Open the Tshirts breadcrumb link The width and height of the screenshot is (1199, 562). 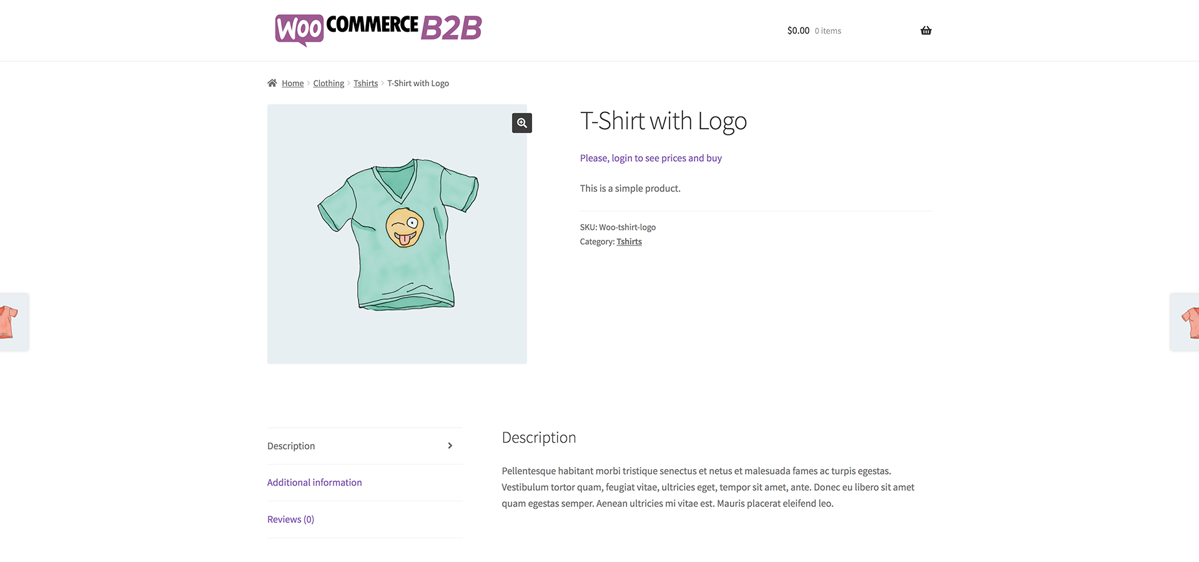(365, 84)
